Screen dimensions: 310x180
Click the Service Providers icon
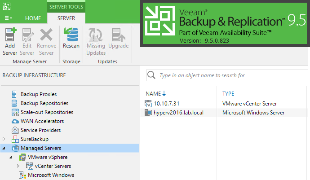(15, 130)
